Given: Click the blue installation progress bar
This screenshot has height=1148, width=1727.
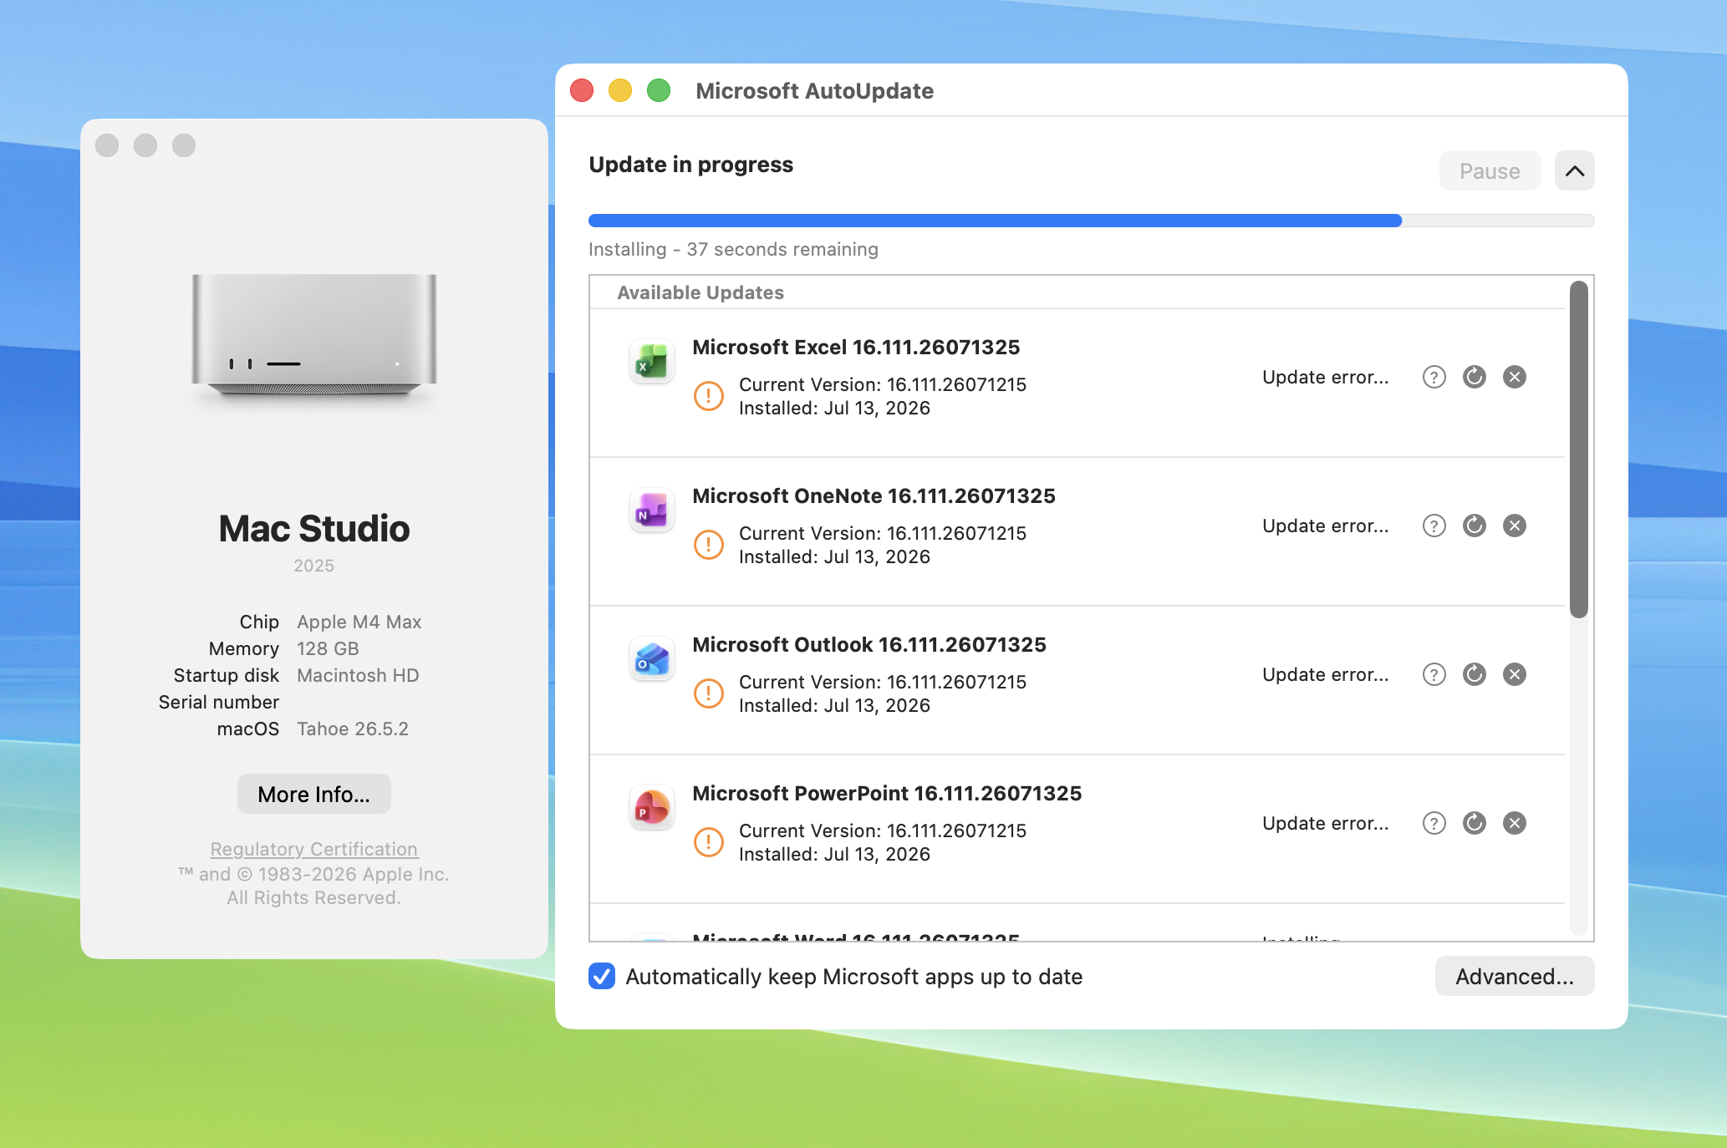Looking at the screenshot, I should click(x=1092, y=221).
